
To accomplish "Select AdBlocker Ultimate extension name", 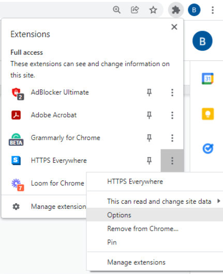I will point(60,92).
